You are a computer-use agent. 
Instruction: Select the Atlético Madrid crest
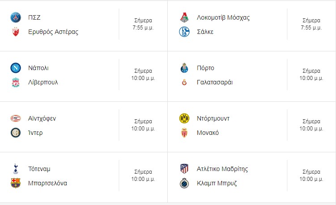click(184, 169)
